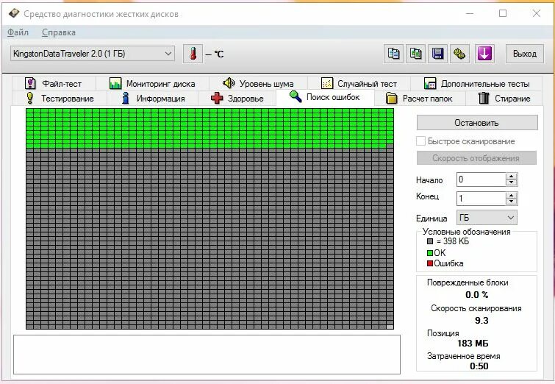Click the green OK legend swatch
The height and width of the screenshot is (384, 555).
(430, 253)
